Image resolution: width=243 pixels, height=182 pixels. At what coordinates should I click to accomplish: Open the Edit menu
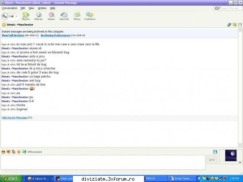click(x=23, y=8)
